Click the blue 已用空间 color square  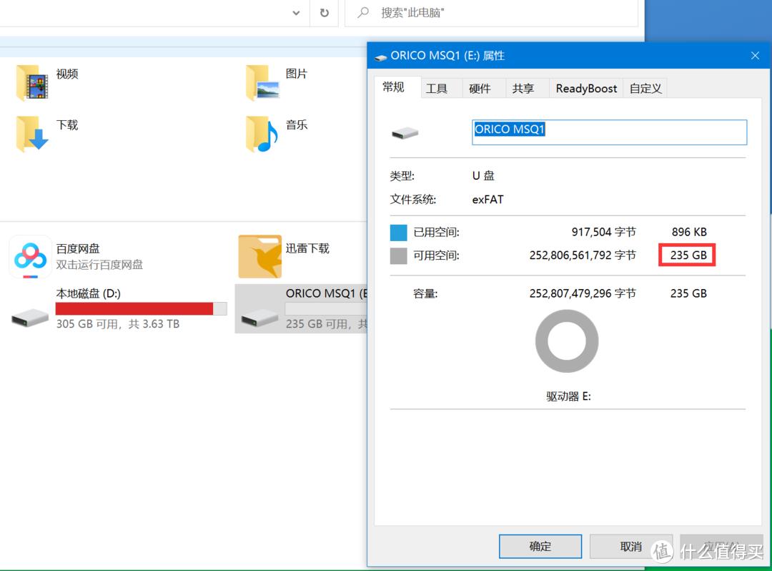(x=398, y=232)
